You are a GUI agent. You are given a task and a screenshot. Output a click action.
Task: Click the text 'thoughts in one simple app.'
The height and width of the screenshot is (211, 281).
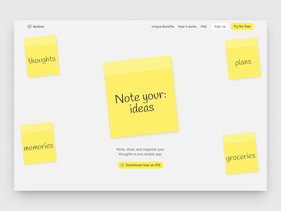pos(140,154)
